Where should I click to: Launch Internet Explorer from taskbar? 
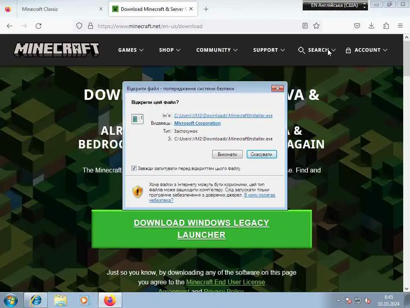tap(36, 300)
